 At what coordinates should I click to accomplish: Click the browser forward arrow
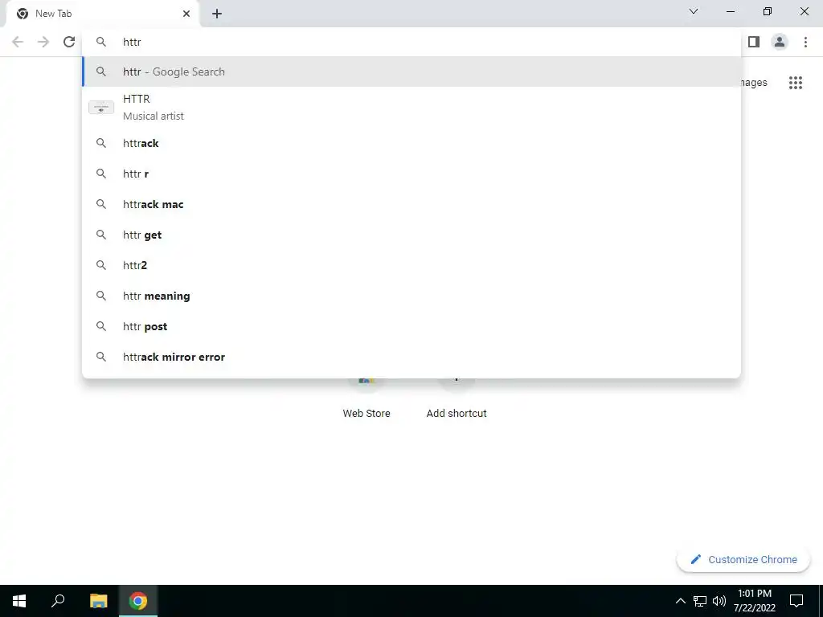pos(43,42)
